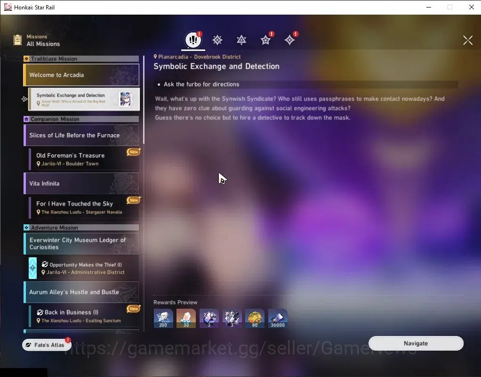Click the cyan diamond icon beside Opportunity Makes the Thief
The height and width of the screenshot is (377, 481).
pyautogui.click(x=33, y=268)
